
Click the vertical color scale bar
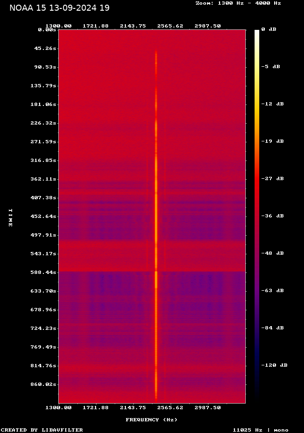[x=257, y=215]
